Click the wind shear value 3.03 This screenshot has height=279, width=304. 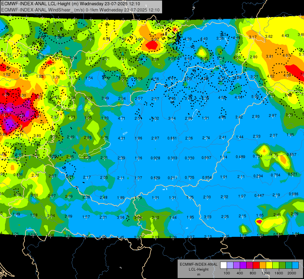pyautogui.click(x=207, y=217)
